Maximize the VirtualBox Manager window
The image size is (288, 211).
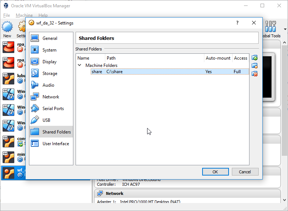[262, 6]
